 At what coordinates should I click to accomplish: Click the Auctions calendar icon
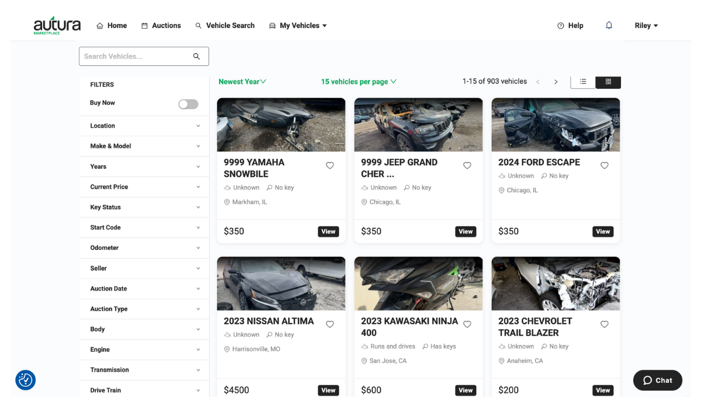coord(144,26)
